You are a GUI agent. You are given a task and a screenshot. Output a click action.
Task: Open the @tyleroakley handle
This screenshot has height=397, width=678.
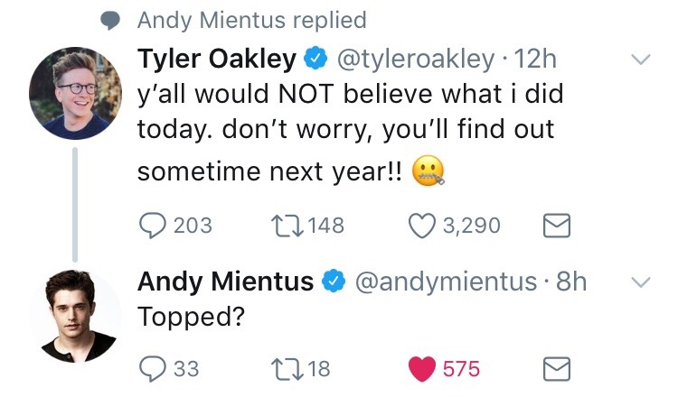coord(416,60)
